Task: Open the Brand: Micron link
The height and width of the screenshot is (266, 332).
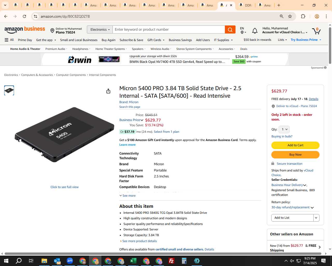Action: click(x=129, y=102)
